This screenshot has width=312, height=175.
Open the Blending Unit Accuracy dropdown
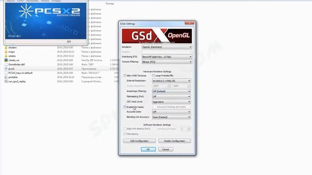pos(171,117)
